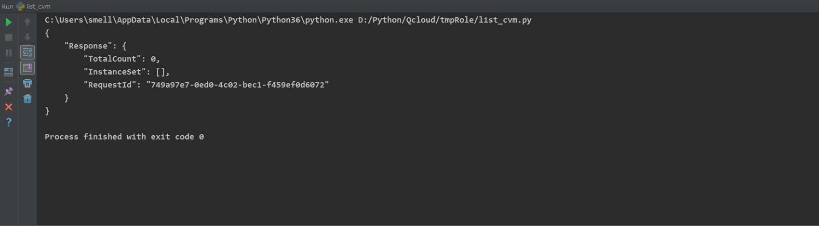Click the Down the stack trace arrow
This screenshot has width=819, height=226.
click(x=27, y=38)
